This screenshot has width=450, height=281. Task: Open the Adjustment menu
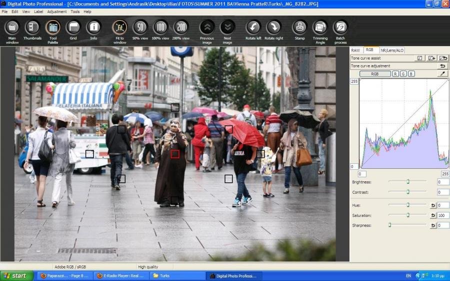click(x=56, y=12)
